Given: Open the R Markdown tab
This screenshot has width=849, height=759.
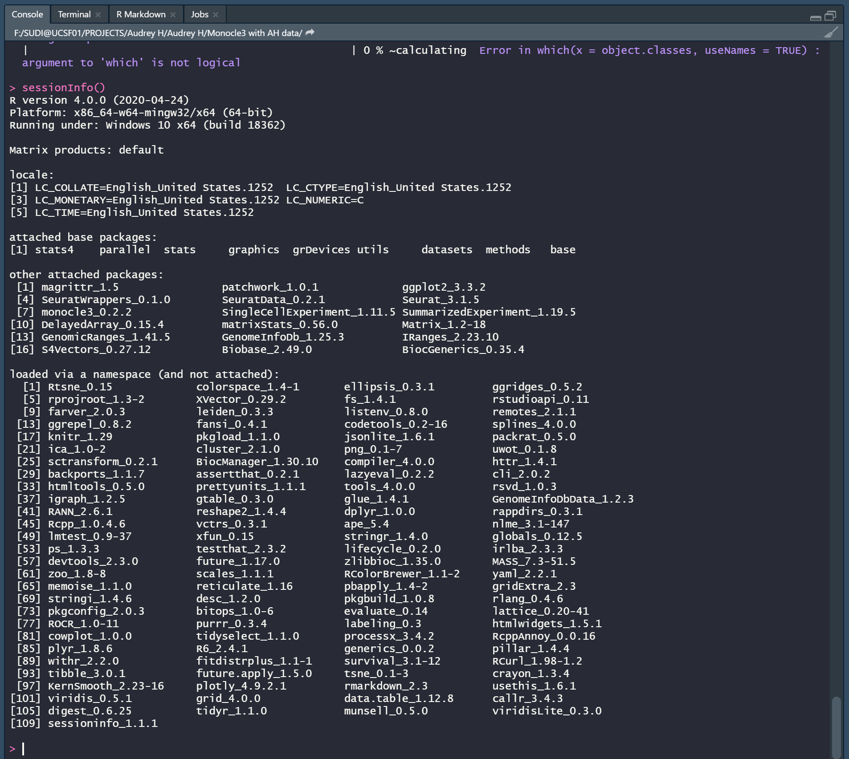Looking at the screenshot, I should point(141,14).
